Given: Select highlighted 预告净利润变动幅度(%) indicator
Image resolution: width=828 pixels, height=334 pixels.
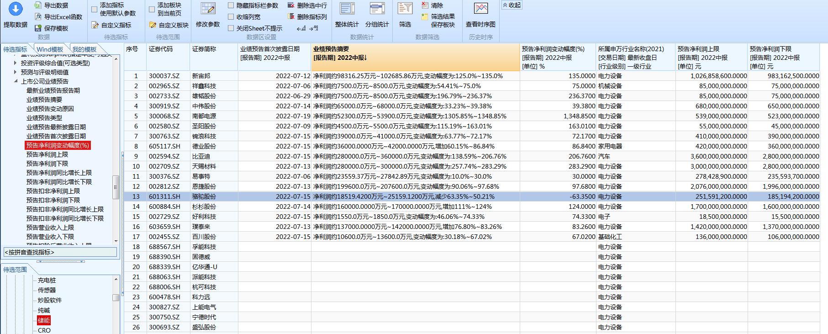Looking at the screenshot, I should pyautogui.click(x=58, y=145).
